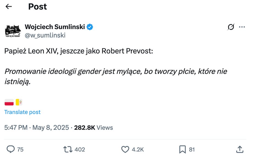Go back using the left arrow
253x161 pixels.
click(9, 7)
